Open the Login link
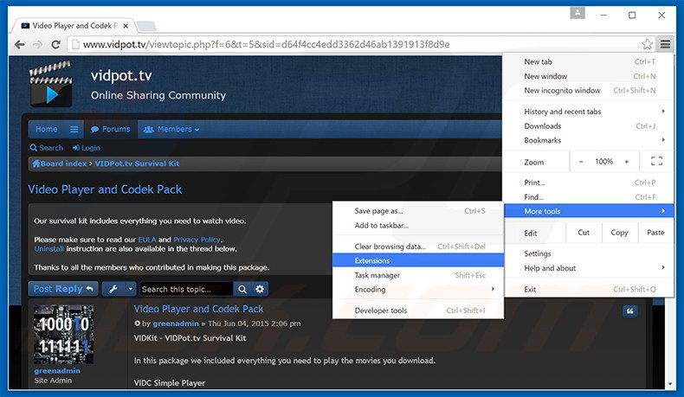Screen dimensions: 684x397 (x=87, y=148)
